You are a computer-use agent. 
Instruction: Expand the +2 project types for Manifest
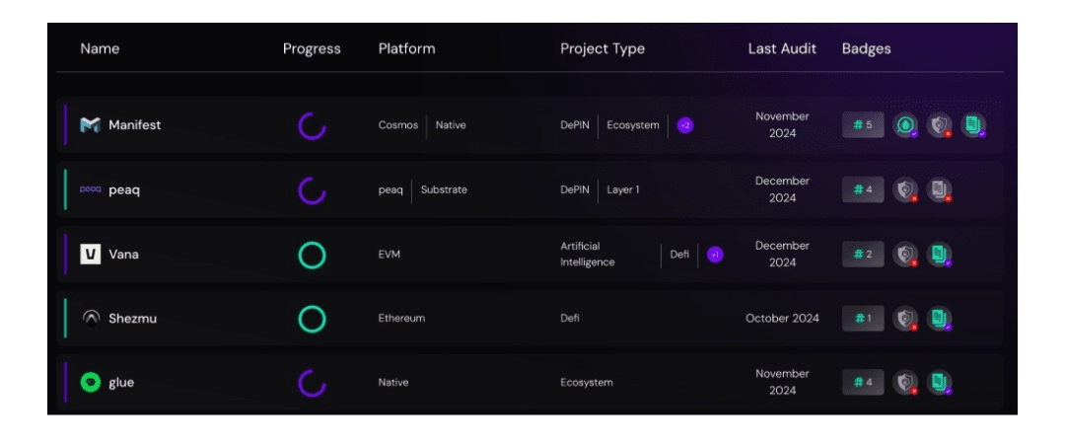[685, 125]
